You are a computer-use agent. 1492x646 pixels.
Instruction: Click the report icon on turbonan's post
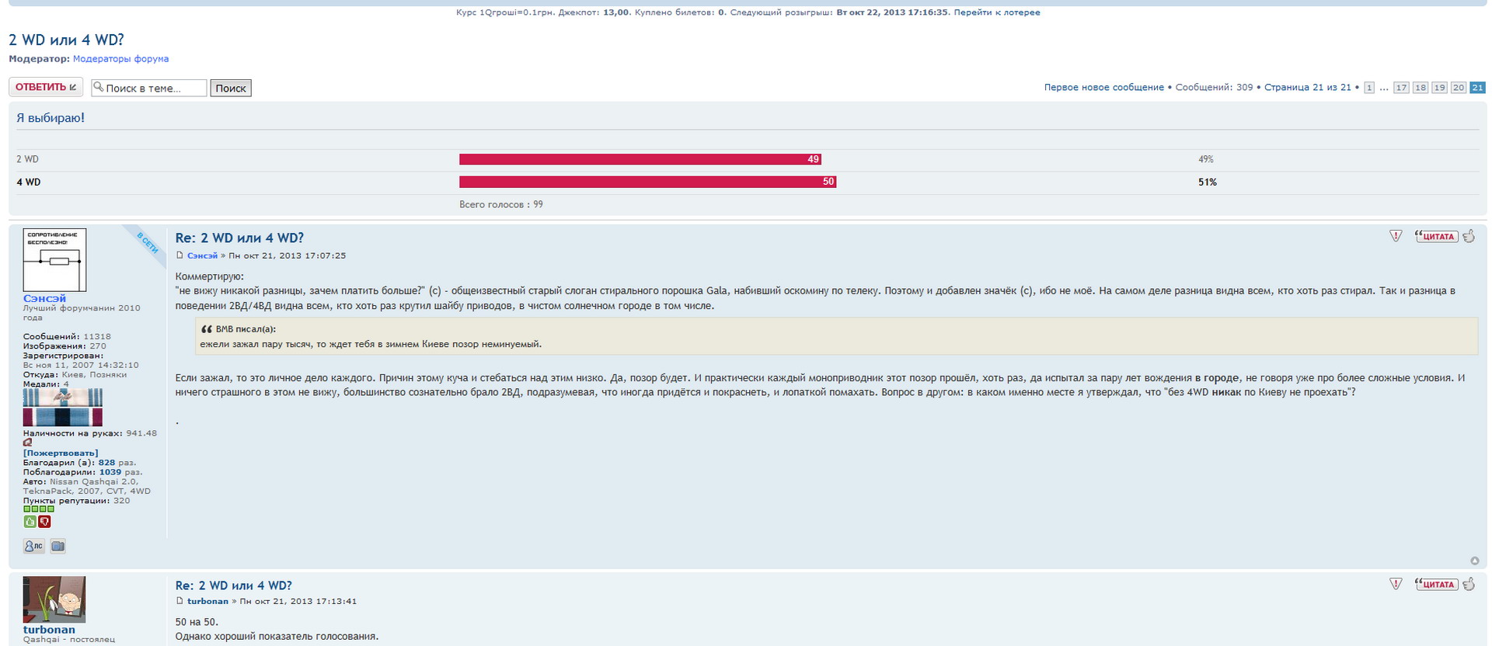[1396, 584]
